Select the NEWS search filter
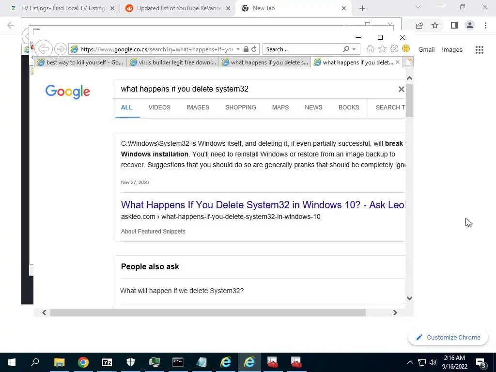The image size is (496, 372). click(x=313, y=107)
